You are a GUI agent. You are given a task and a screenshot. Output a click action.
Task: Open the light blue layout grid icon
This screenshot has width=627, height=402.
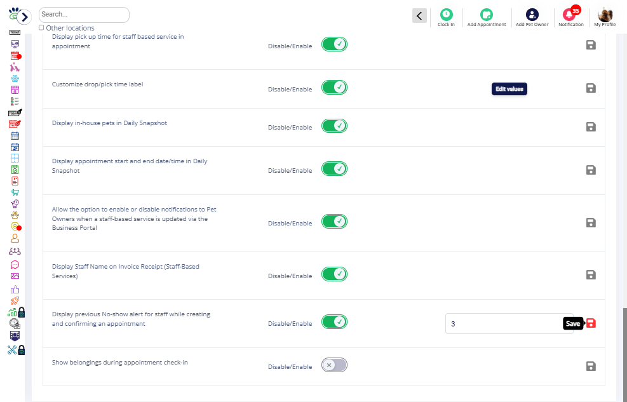(15, 158)
